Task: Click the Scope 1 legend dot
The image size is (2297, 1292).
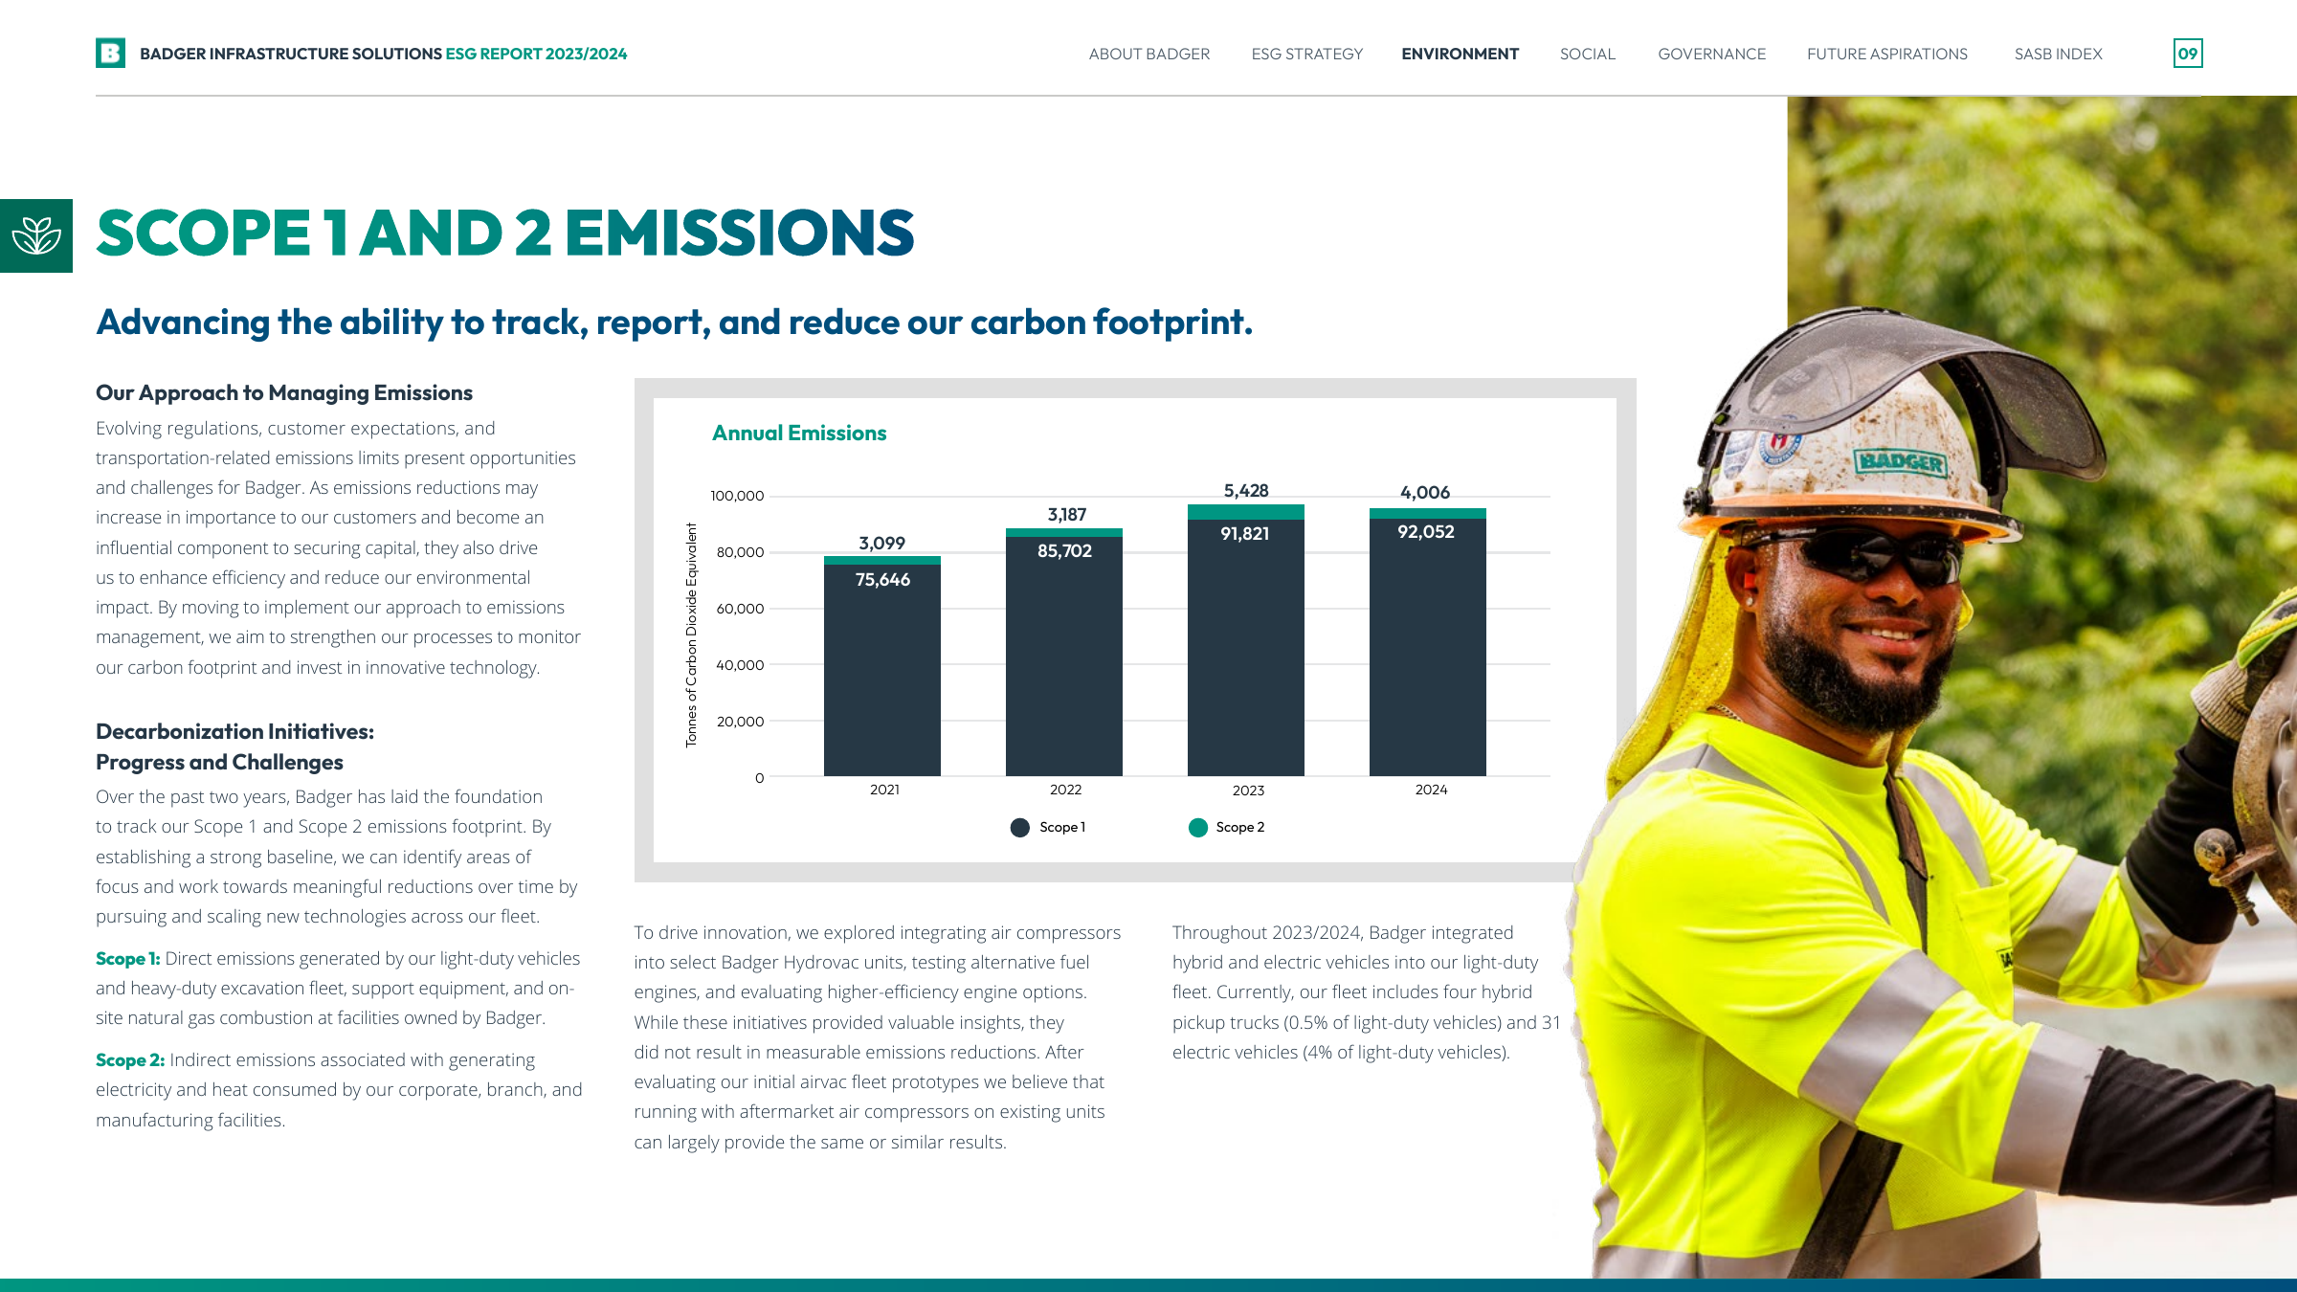Action: (x=1019, y=827)
